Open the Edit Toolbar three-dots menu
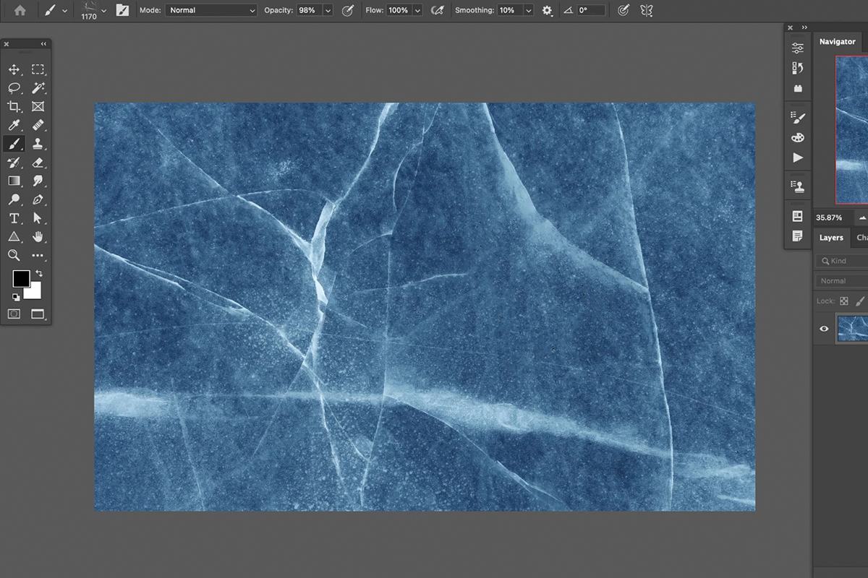Screen dimensions: 868x578 [x=38, y=256]
